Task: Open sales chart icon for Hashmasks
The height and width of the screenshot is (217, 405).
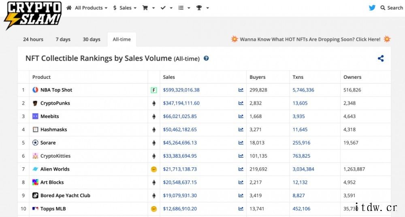Action: pos(241,129)
